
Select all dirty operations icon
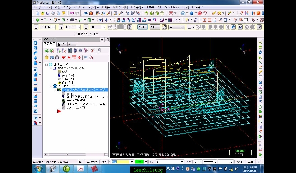[x=52, y=50]
